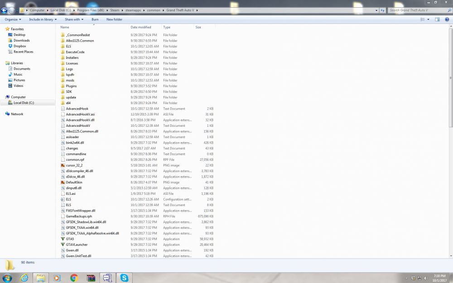Select the cursor_32_2 PNG image icon
This screenshot has height=283, width=453.
pos(63,165)
